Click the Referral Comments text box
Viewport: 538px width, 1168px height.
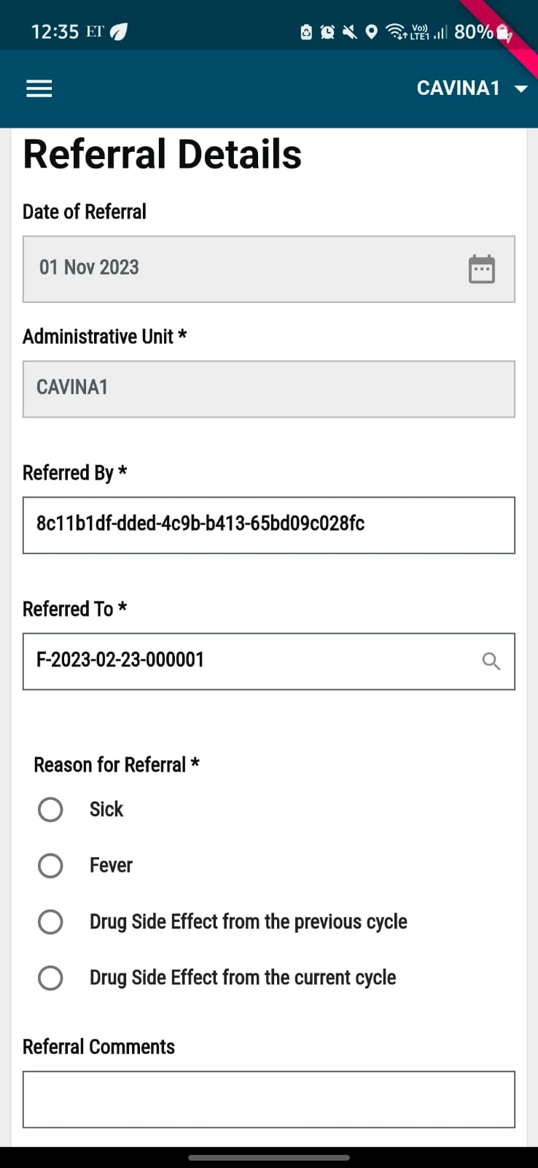pos(268,1099)
